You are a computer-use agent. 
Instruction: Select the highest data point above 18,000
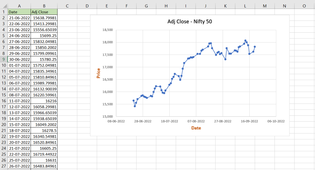coord(245,41)
